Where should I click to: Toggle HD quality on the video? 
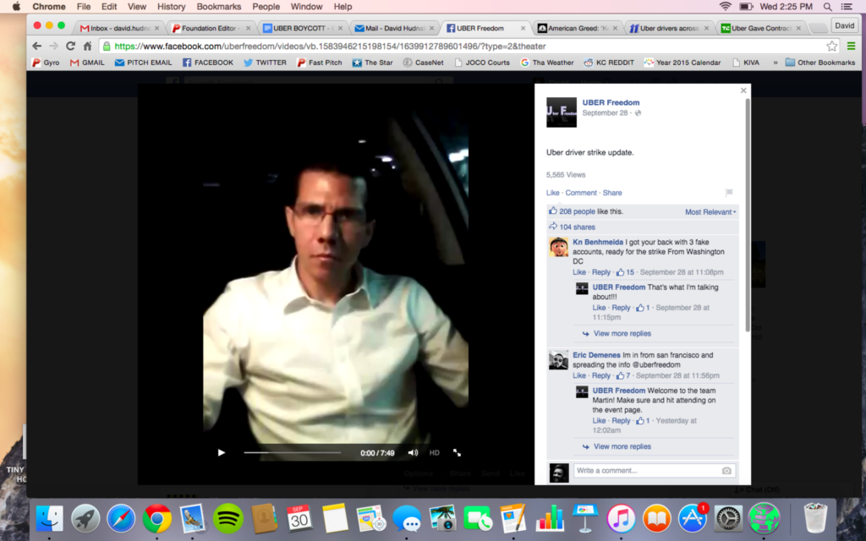435,453
